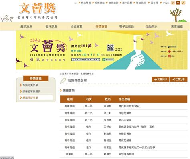Click the work title 無聲的勇氣

tap(125, 133)
